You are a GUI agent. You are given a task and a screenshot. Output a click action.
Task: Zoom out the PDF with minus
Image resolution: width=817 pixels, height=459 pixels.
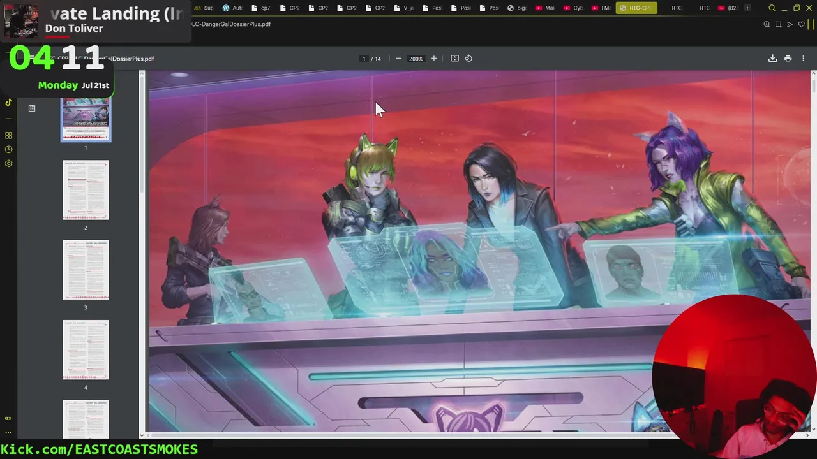click(x=398, y=59)
